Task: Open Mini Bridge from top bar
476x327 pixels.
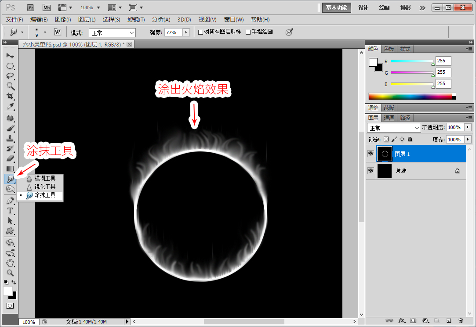Action: [x=47, y=7]
